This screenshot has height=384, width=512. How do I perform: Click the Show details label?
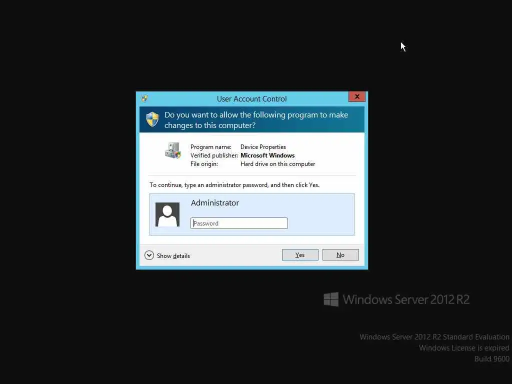pos(173,255)
